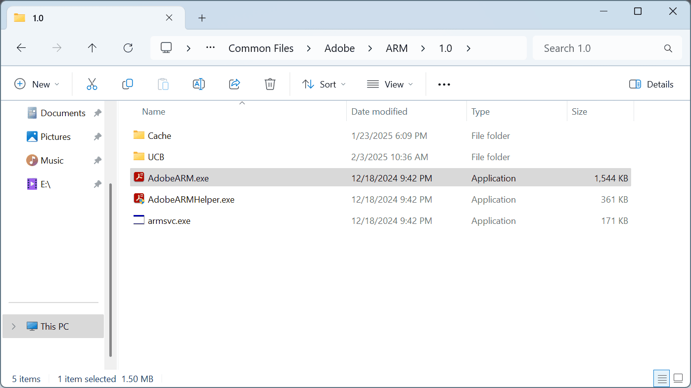The height and width of the screenshot is (388, 691).
Task: Open the New dropdown menu
Action: click(x=37, y=84)
